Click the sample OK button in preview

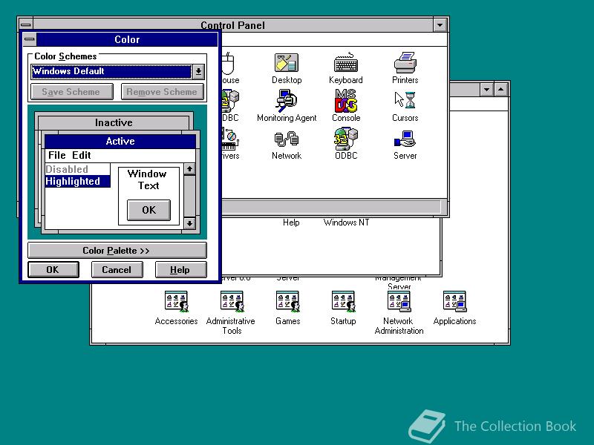coord(149,210)
